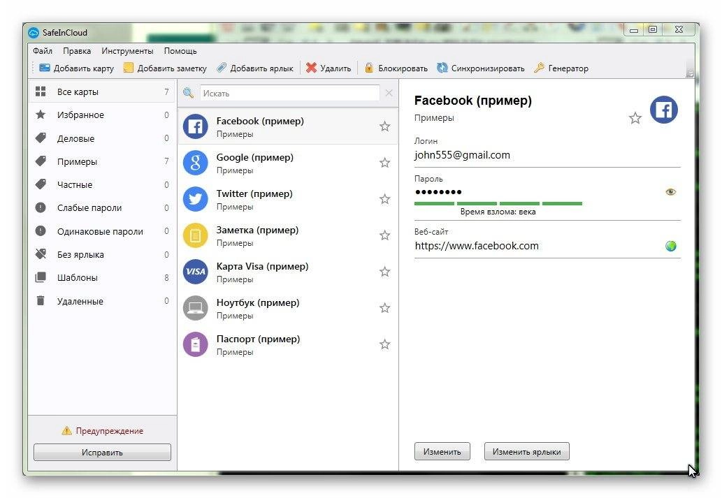Screen dimensions: 722x498
Task: Select Без ярлыка filter
Action: tap(102, 254)
